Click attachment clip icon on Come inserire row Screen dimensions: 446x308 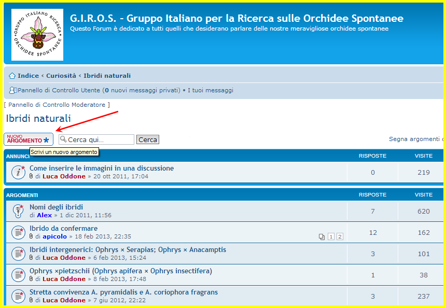(31, 176)
